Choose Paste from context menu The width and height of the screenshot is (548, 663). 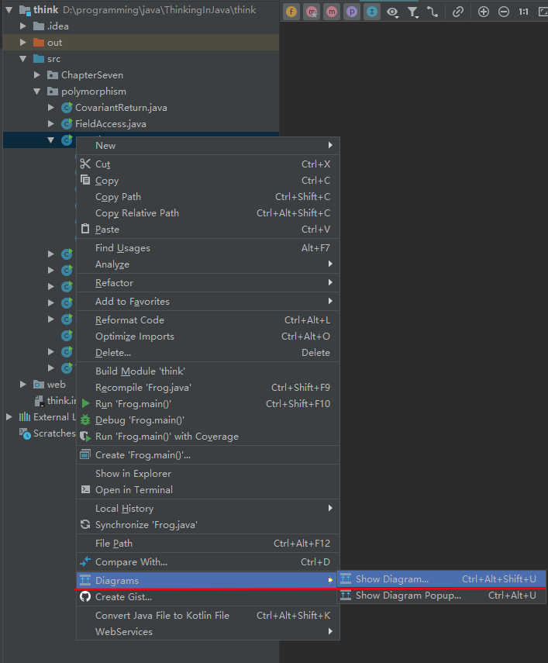tap(208, 230)
